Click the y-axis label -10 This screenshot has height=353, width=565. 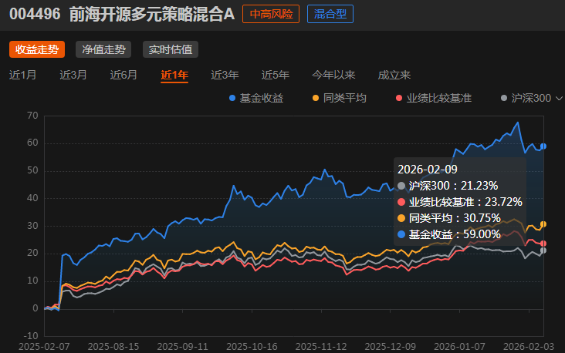tap(31, 336)
